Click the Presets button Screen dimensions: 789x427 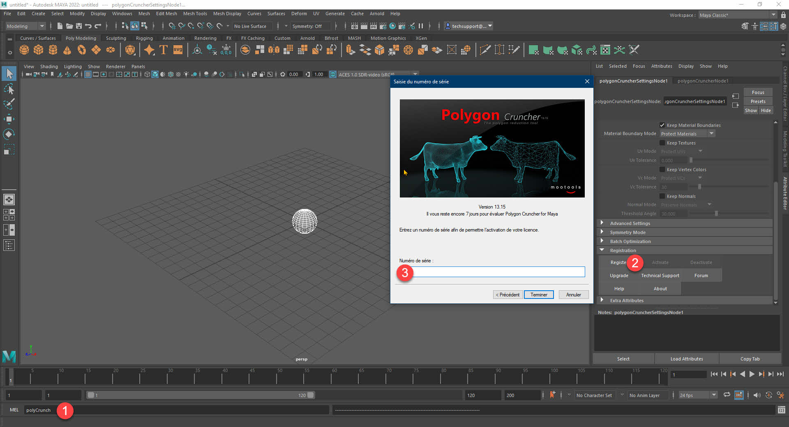[x=758, y=101]
